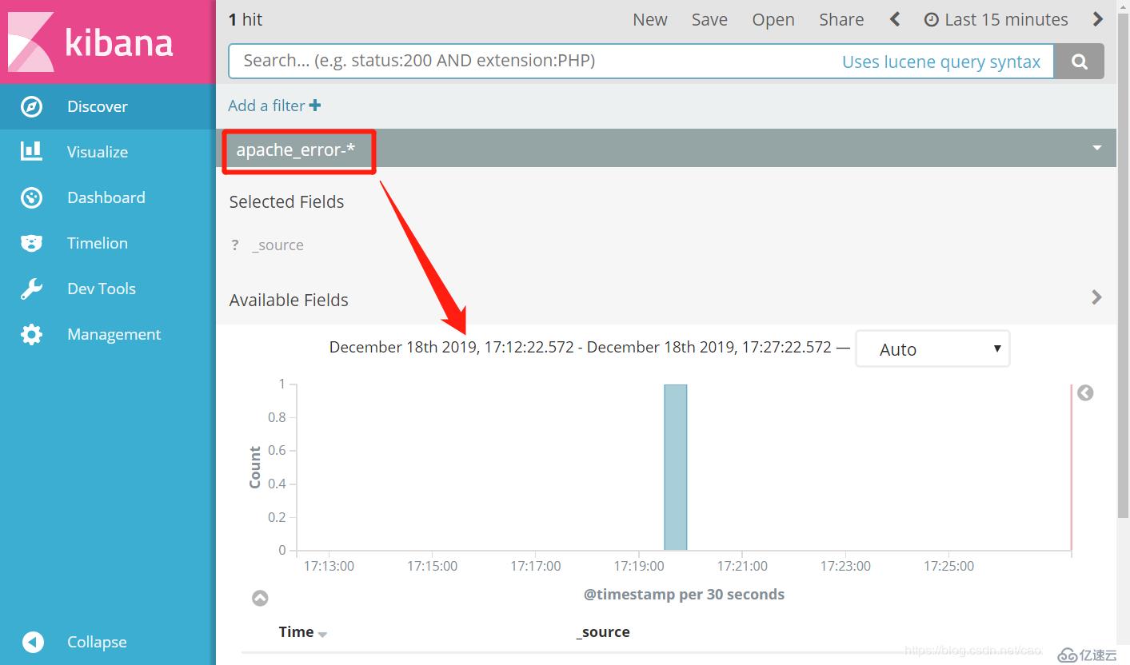Screen dimensions: 1130x665
Task: Click the legend toggle arrow beside the chart
Action: point(1085,393)
